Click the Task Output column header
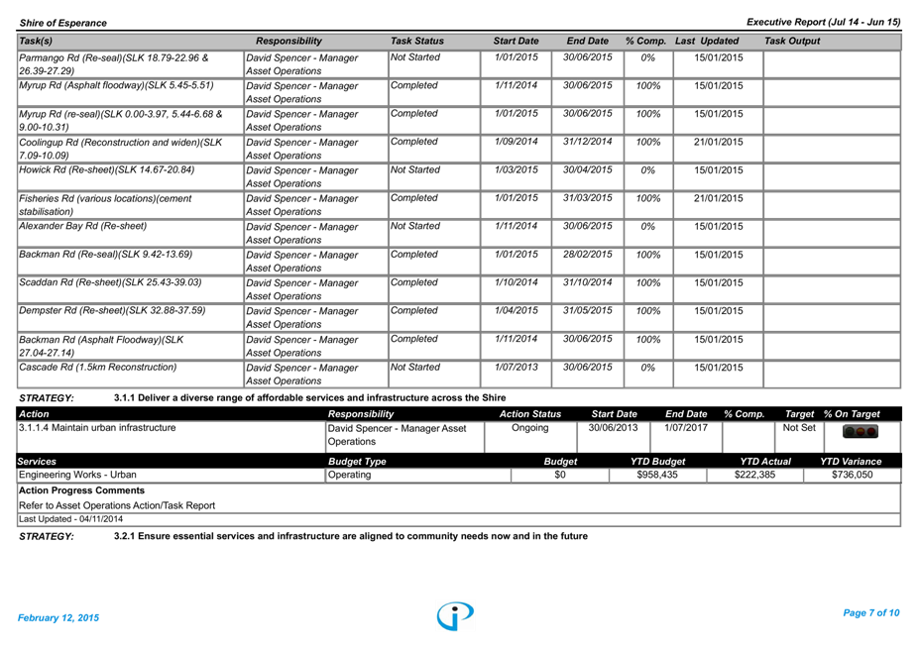Viewport: 920px width, 651px height. point(791,42)
